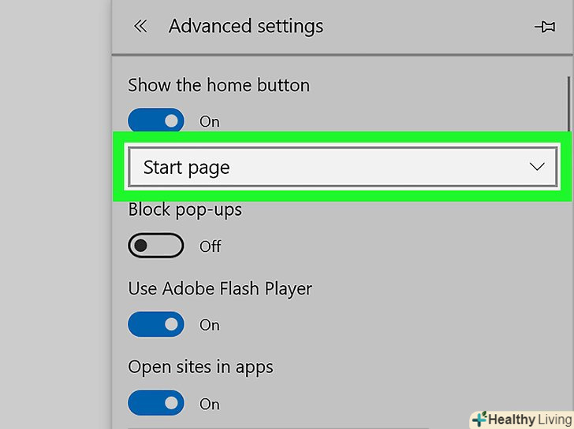This screenshot has width=574, height=429.
Task: Click the settings pane vertical scrollbar
Action: pyautogui.click(x=568, y=102)
